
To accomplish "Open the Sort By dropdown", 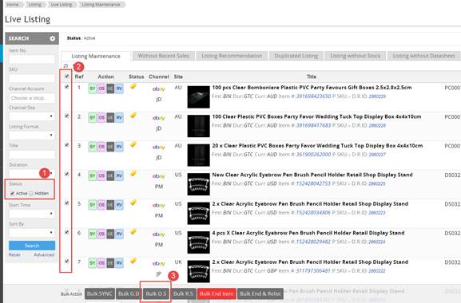I will (32, 233).
